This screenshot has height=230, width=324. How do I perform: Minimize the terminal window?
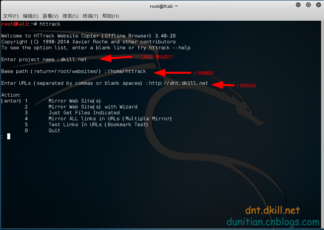(298, 5)
